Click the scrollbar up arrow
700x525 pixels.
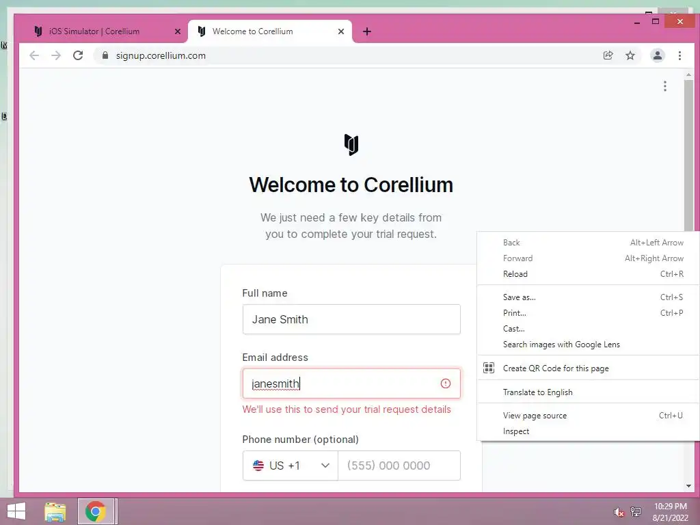(x=688, y=75)
